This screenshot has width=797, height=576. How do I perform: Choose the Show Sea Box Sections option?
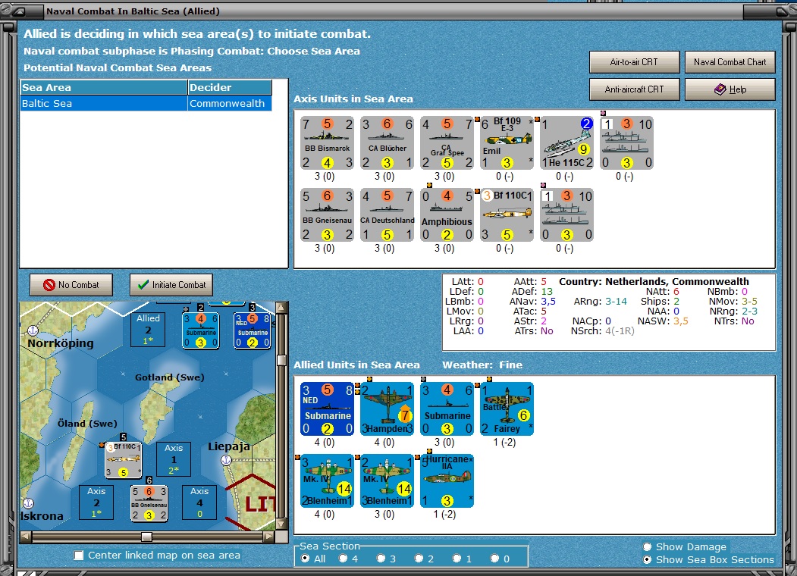647,559
